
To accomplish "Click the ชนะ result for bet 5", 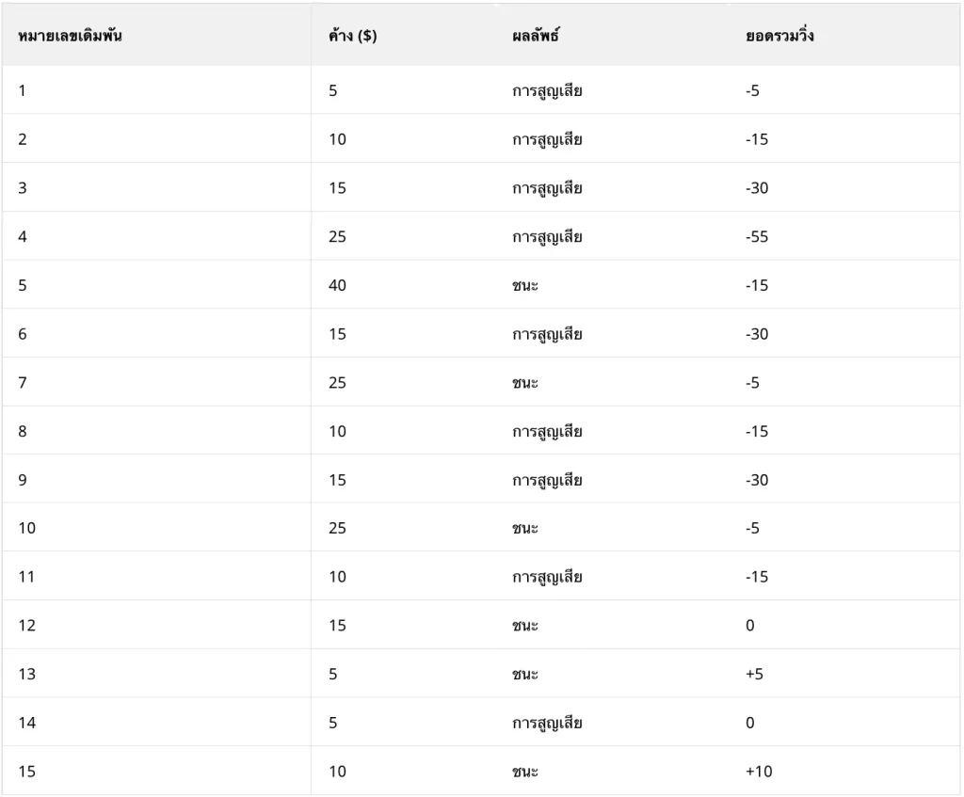I will (x=525, y=285).
